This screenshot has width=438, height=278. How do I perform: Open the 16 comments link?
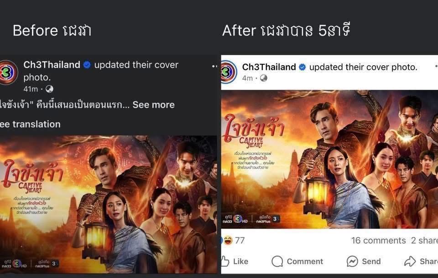(x=378, y=240)
